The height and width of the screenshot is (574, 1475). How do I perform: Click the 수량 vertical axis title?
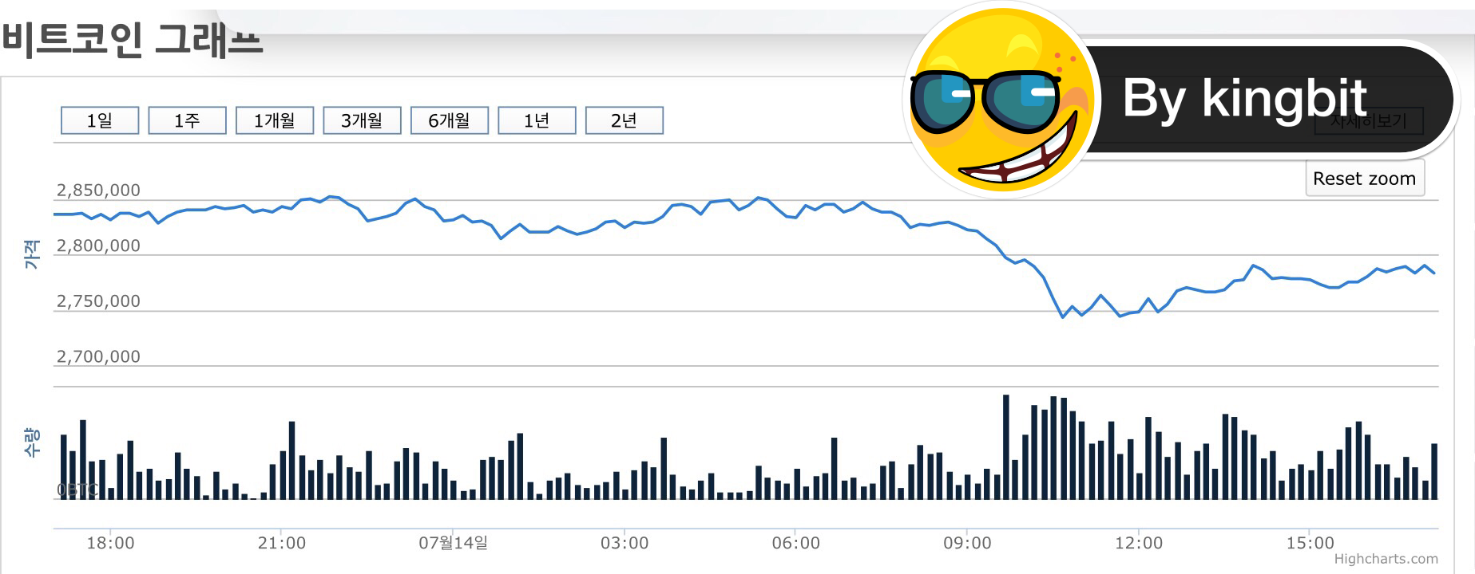point(31,442)
